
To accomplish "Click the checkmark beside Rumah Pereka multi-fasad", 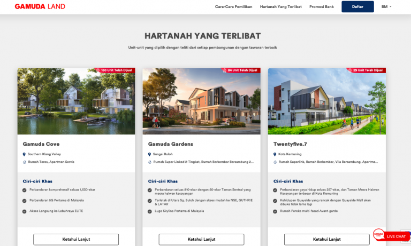I will pyautogui.click(x=275, y=211).
